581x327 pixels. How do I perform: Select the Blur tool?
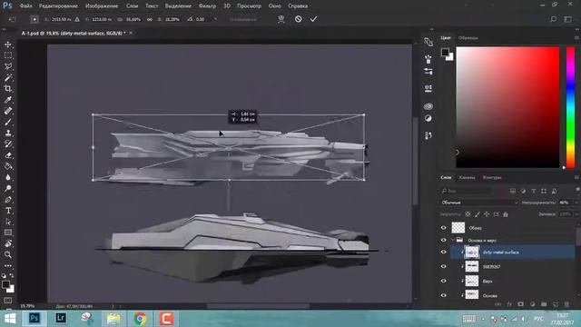pyautogui.click(x=8, y=178)
